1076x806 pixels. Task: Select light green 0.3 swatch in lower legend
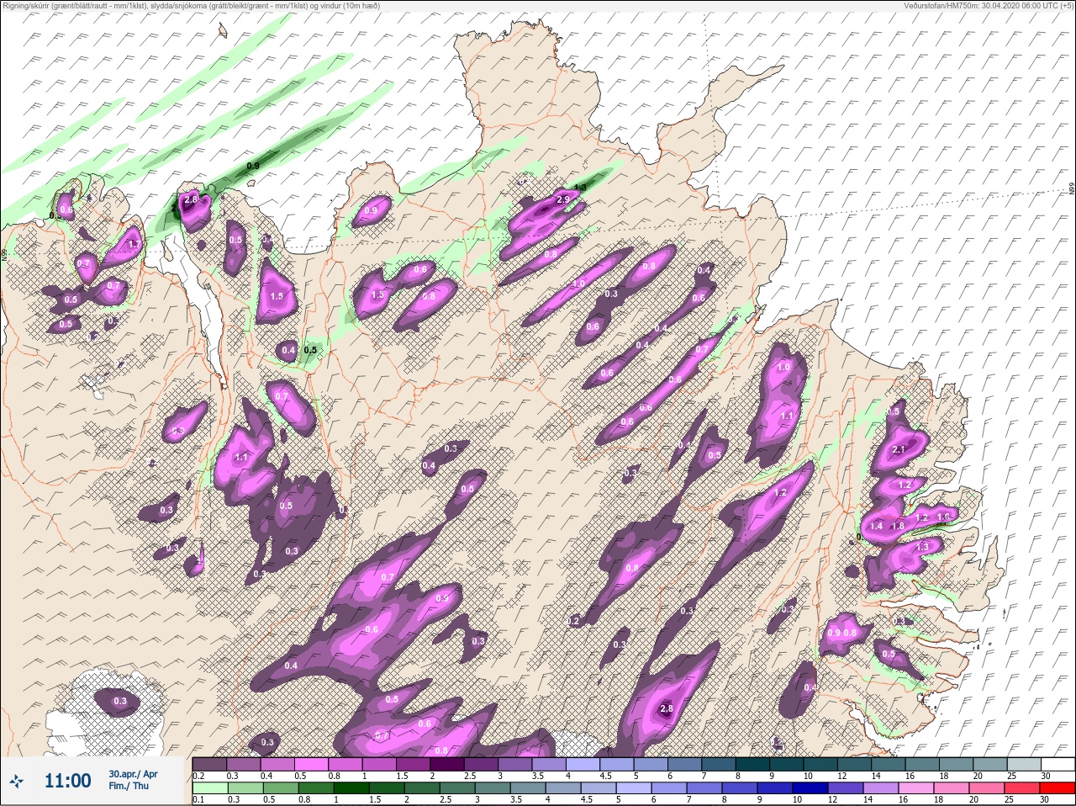(x=246, y=787)
